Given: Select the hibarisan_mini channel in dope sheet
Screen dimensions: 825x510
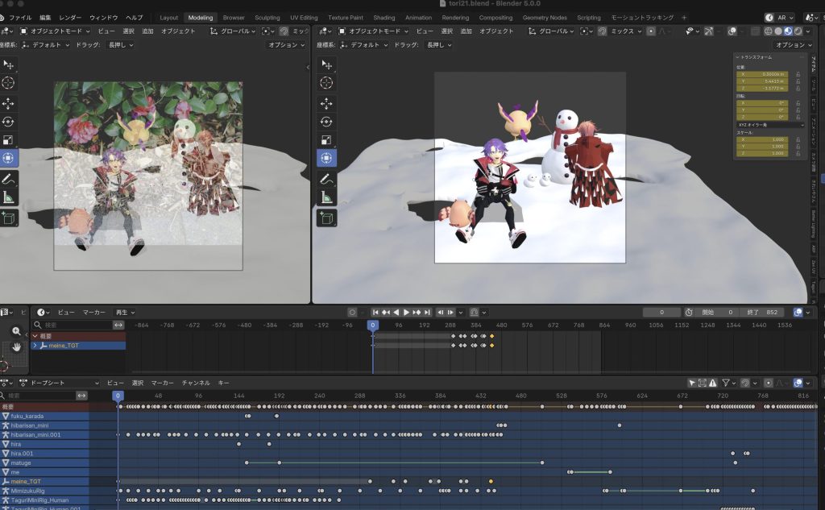Looking at the screenshot, I should click(34, 425).
